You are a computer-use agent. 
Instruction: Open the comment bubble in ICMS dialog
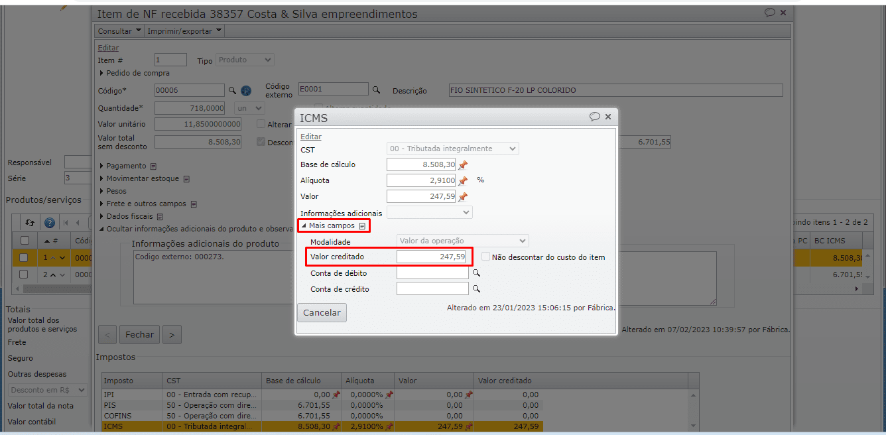[595, 117]
